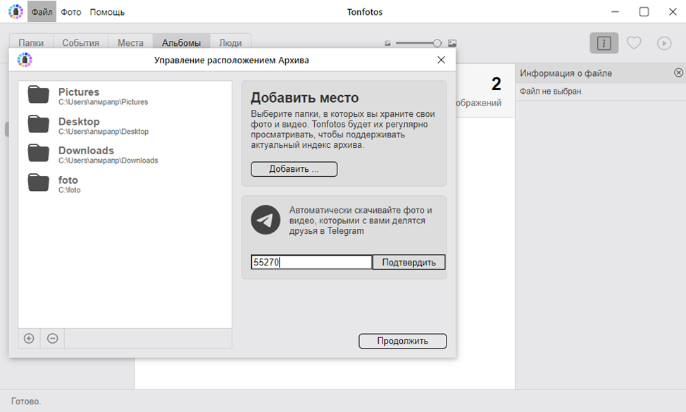Click the Pictures folder icon
The width and height of the screenshot is (686, 412).
point(39,94)
